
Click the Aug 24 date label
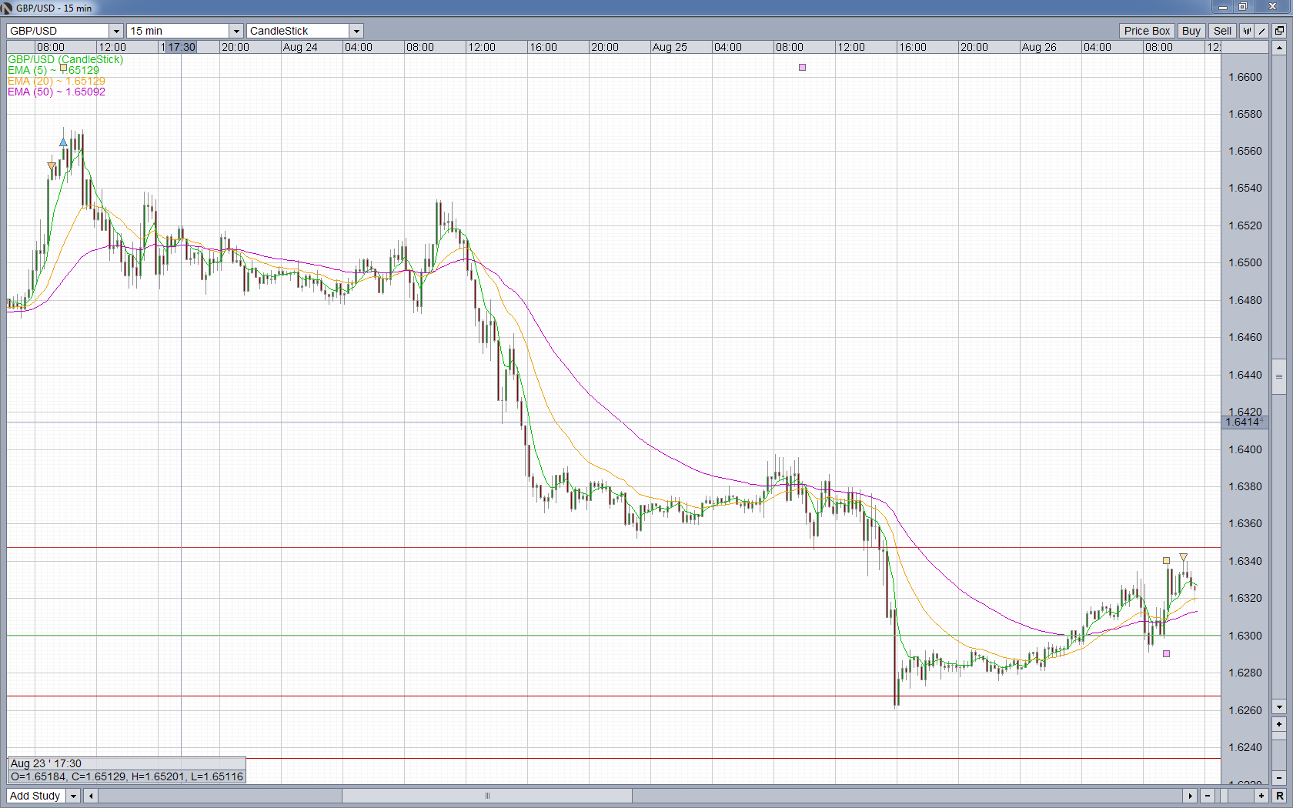(300, 47)
